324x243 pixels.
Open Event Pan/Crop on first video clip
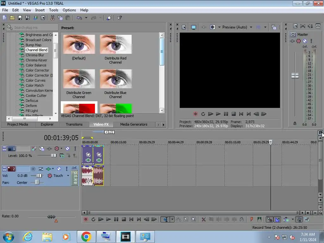88,155
